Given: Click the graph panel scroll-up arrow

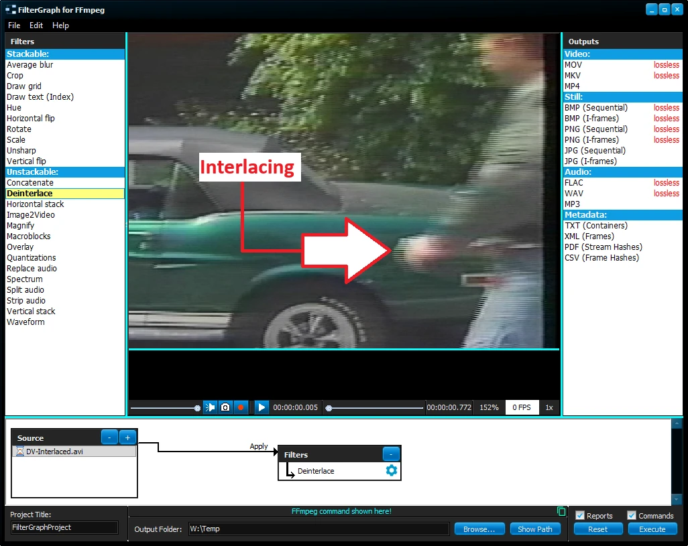Looking at the screenshot, I should [677, 423].
